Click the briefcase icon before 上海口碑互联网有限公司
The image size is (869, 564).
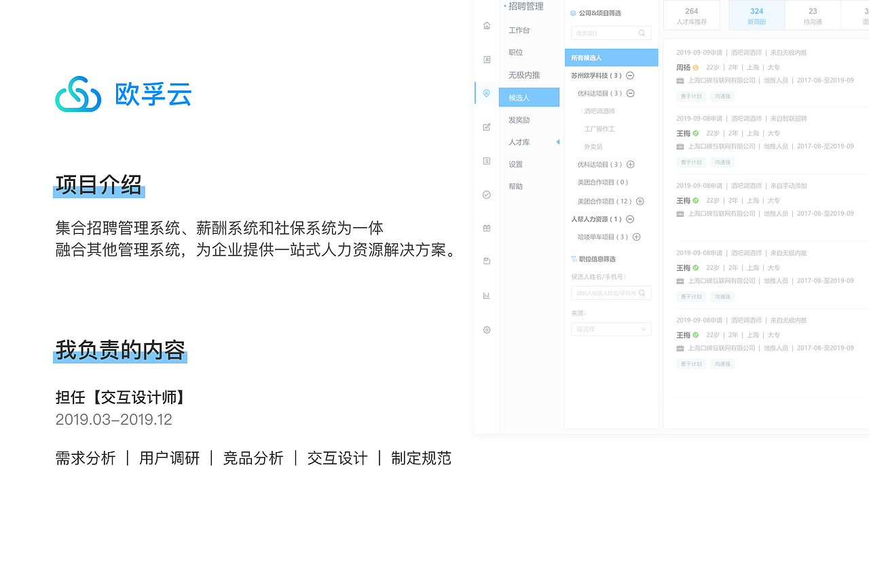tap(679, 80)
